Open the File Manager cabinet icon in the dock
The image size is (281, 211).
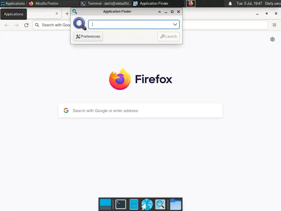tap(134, 204)
